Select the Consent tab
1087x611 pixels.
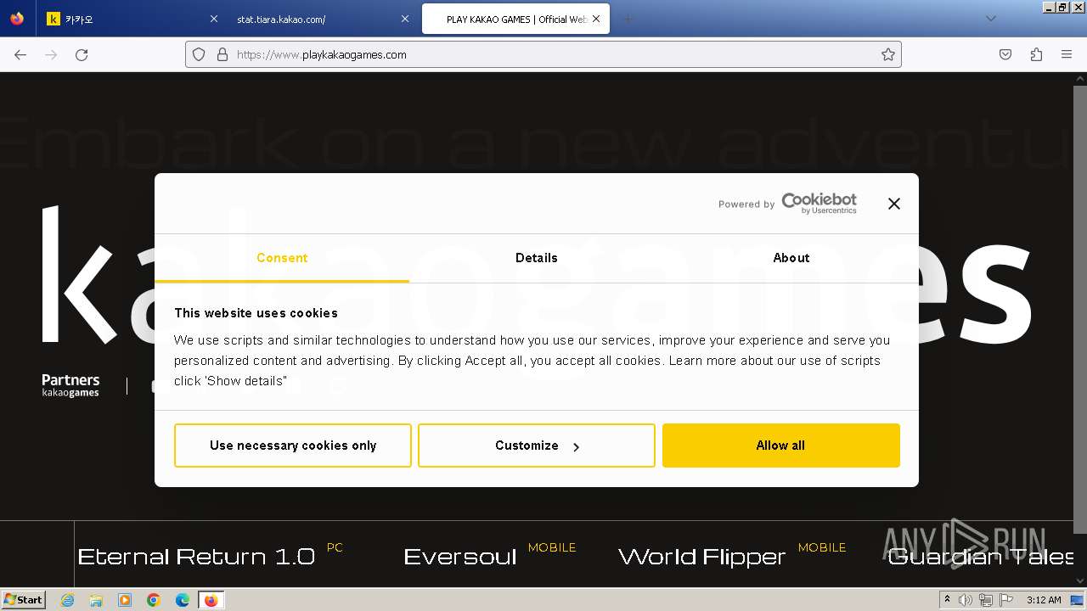tap(282, 258)
